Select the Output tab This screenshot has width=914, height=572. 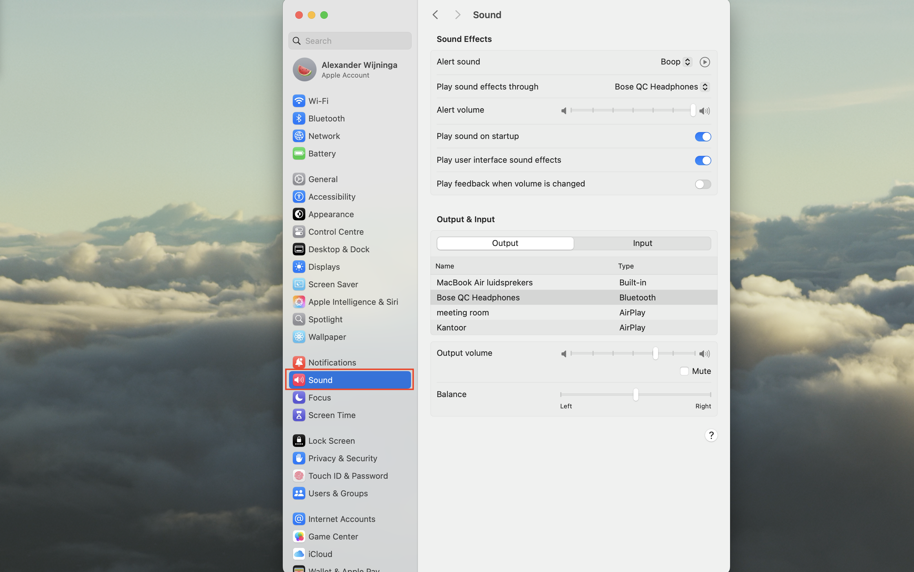[x=505, y=243]
